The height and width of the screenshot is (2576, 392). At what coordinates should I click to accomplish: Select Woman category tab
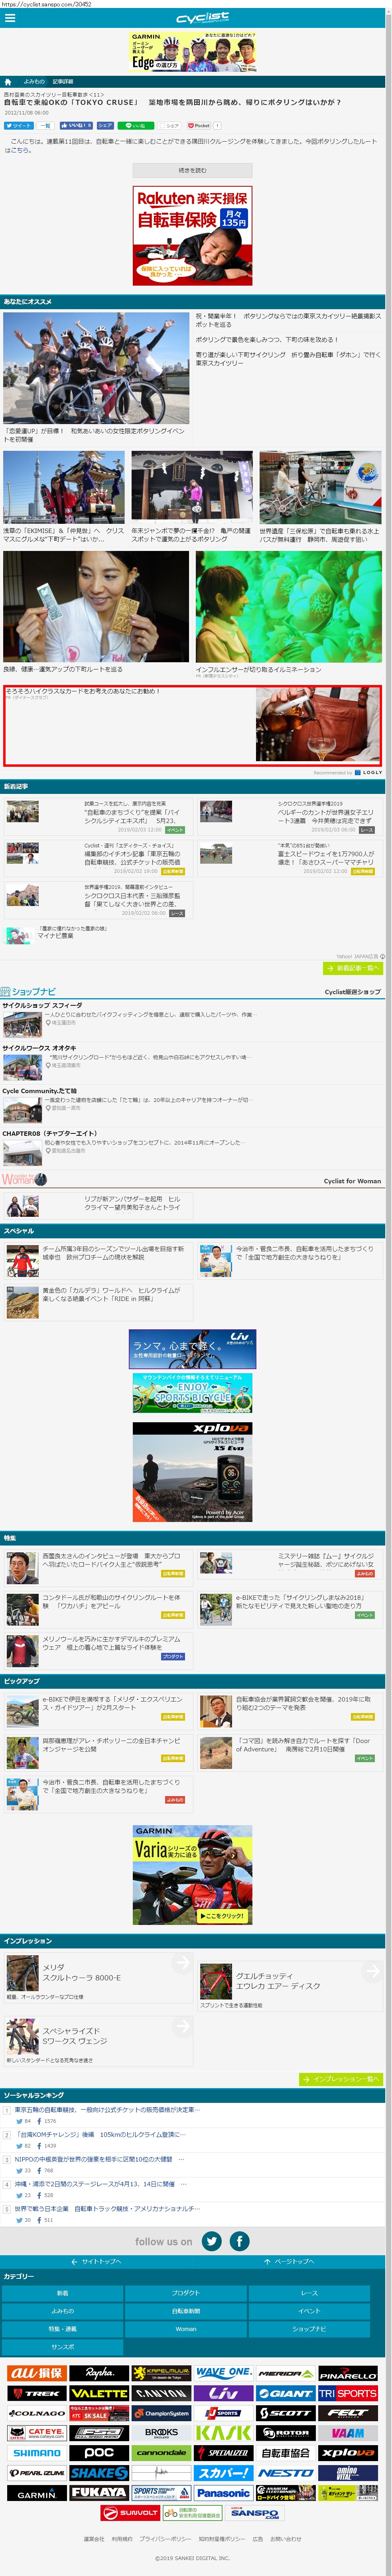click(x=185, y=2330)
